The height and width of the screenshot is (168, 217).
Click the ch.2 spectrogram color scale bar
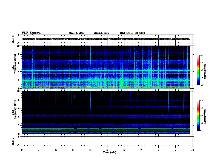(198, 116)
